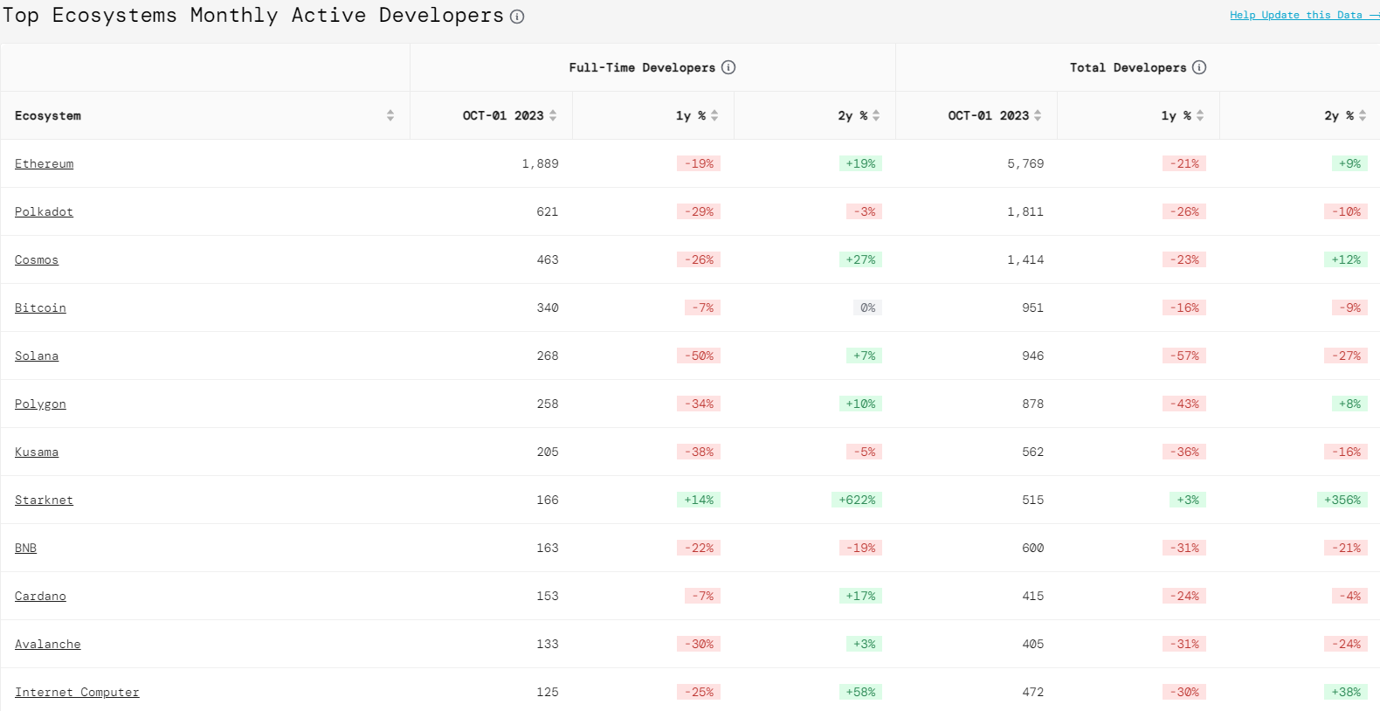Open the Ethereum ecosystem link
The image size is (1380, 711).
[x=44, y=163]
